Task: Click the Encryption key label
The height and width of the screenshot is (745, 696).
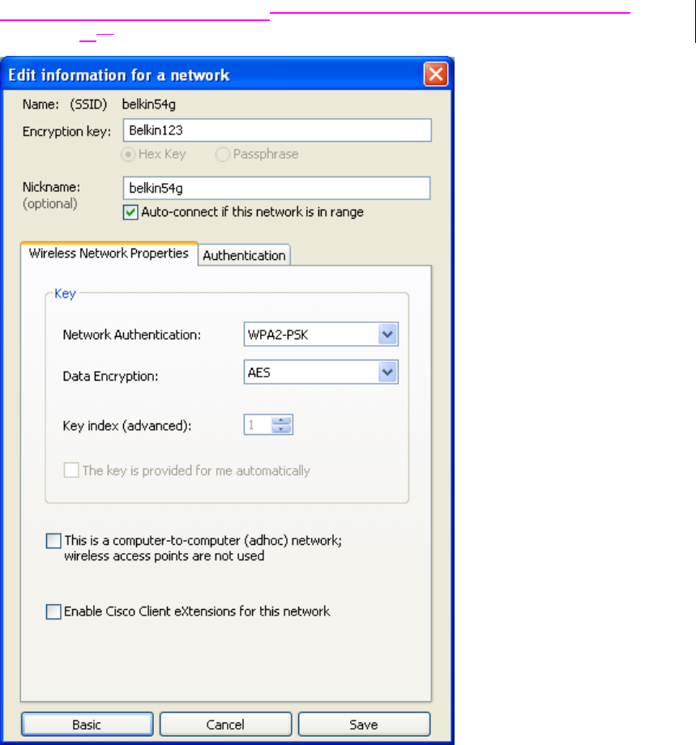Action: click(x=66, y=131)
